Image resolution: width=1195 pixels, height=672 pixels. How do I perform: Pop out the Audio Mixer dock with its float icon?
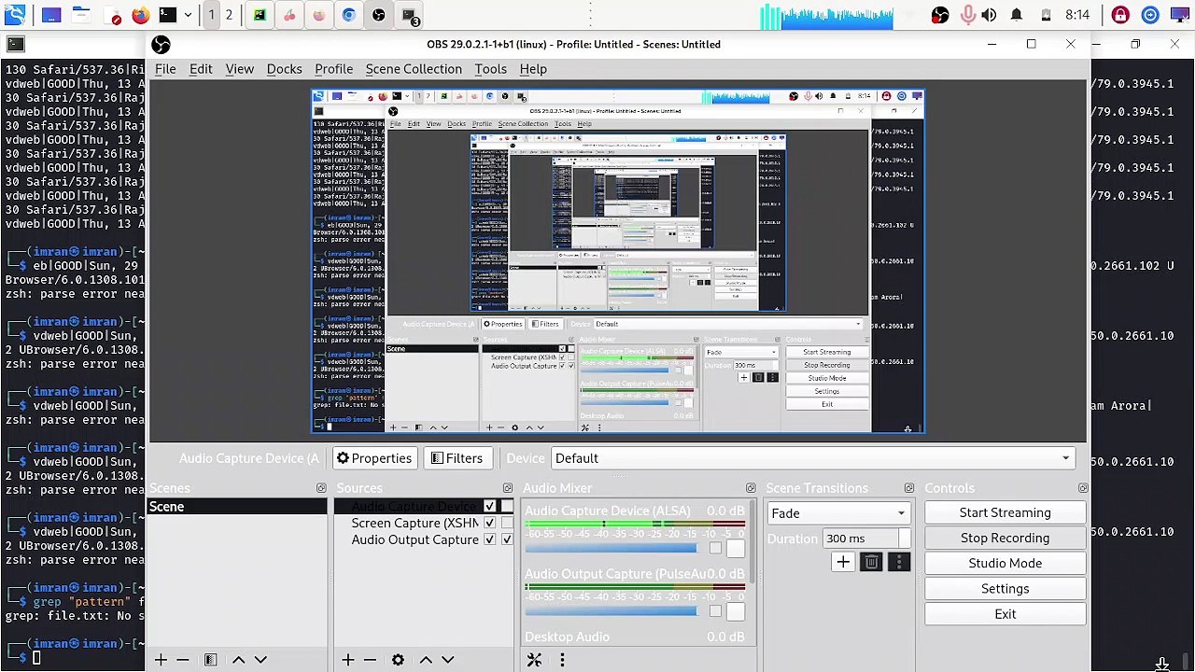751,488
